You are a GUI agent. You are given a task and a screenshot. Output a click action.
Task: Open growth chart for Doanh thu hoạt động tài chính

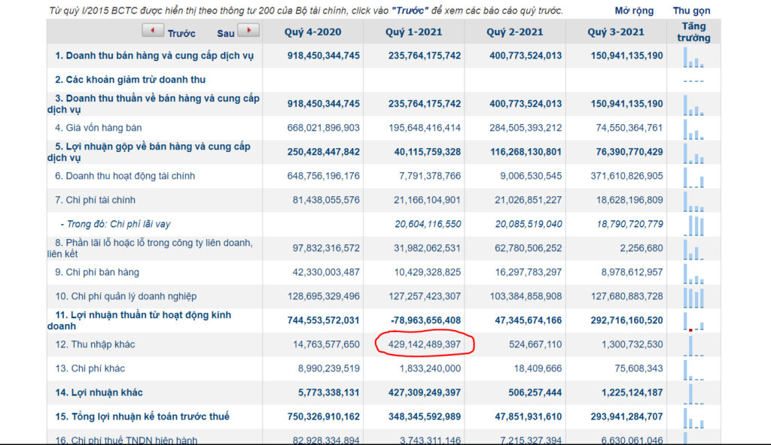693,177
